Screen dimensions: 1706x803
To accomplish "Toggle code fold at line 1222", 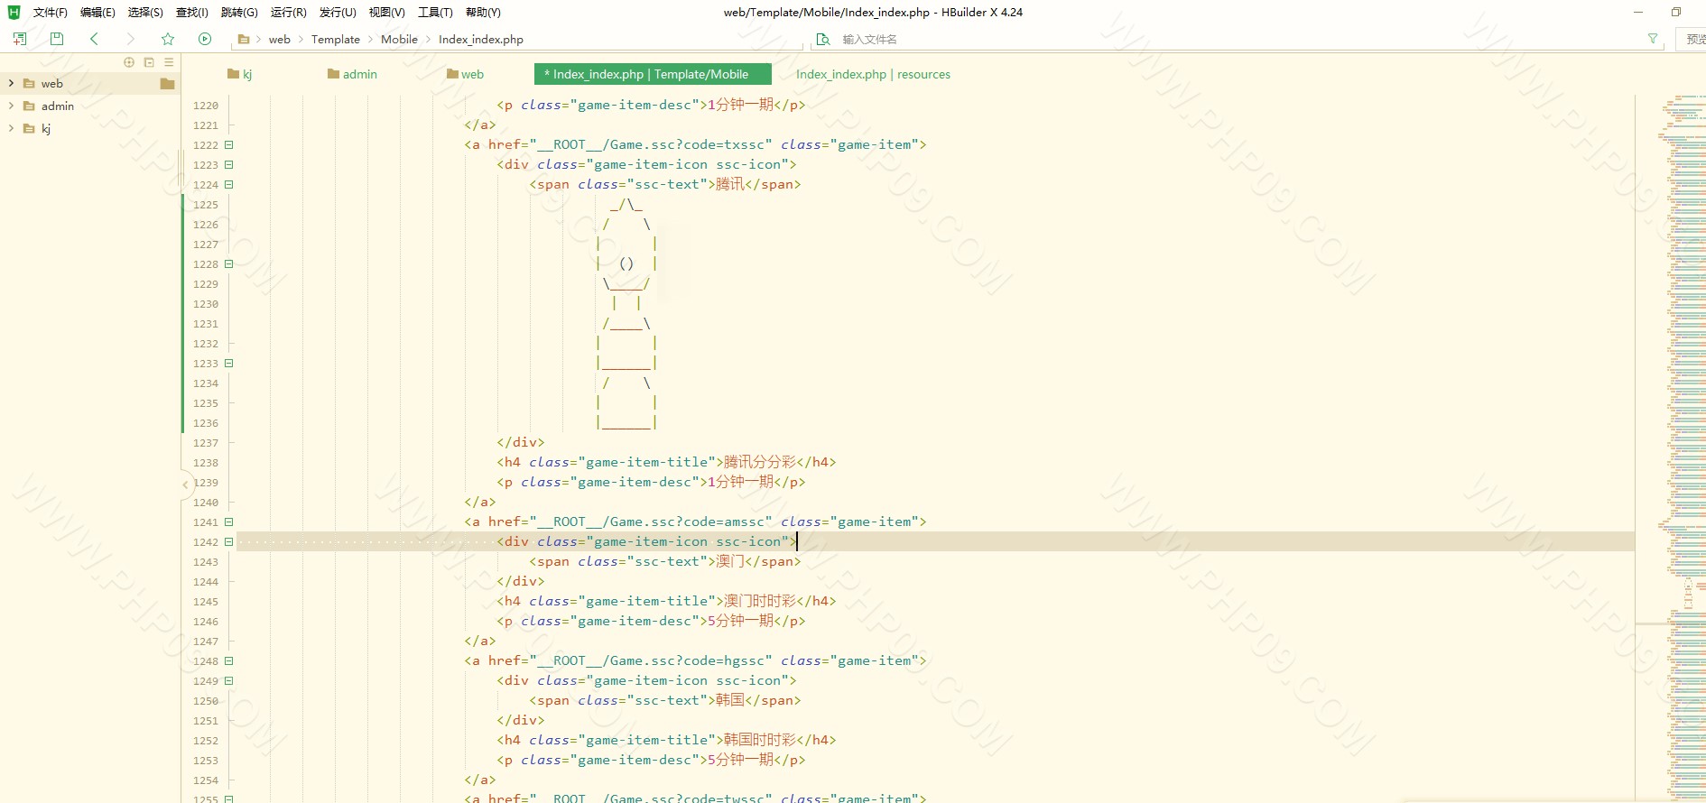I will pyautogui.click(x=229, y=145).
